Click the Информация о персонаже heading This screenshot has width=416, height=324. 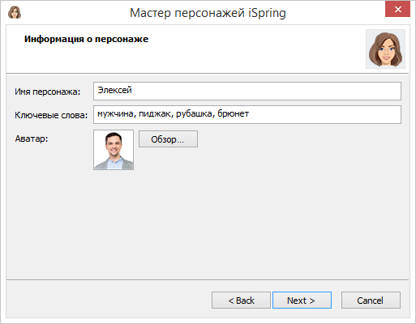86,39
